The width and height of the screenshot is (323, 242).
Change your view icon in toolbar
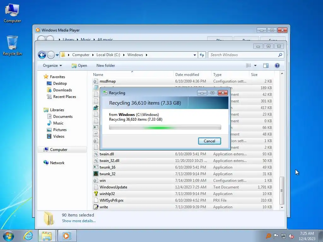pos(249,66)
